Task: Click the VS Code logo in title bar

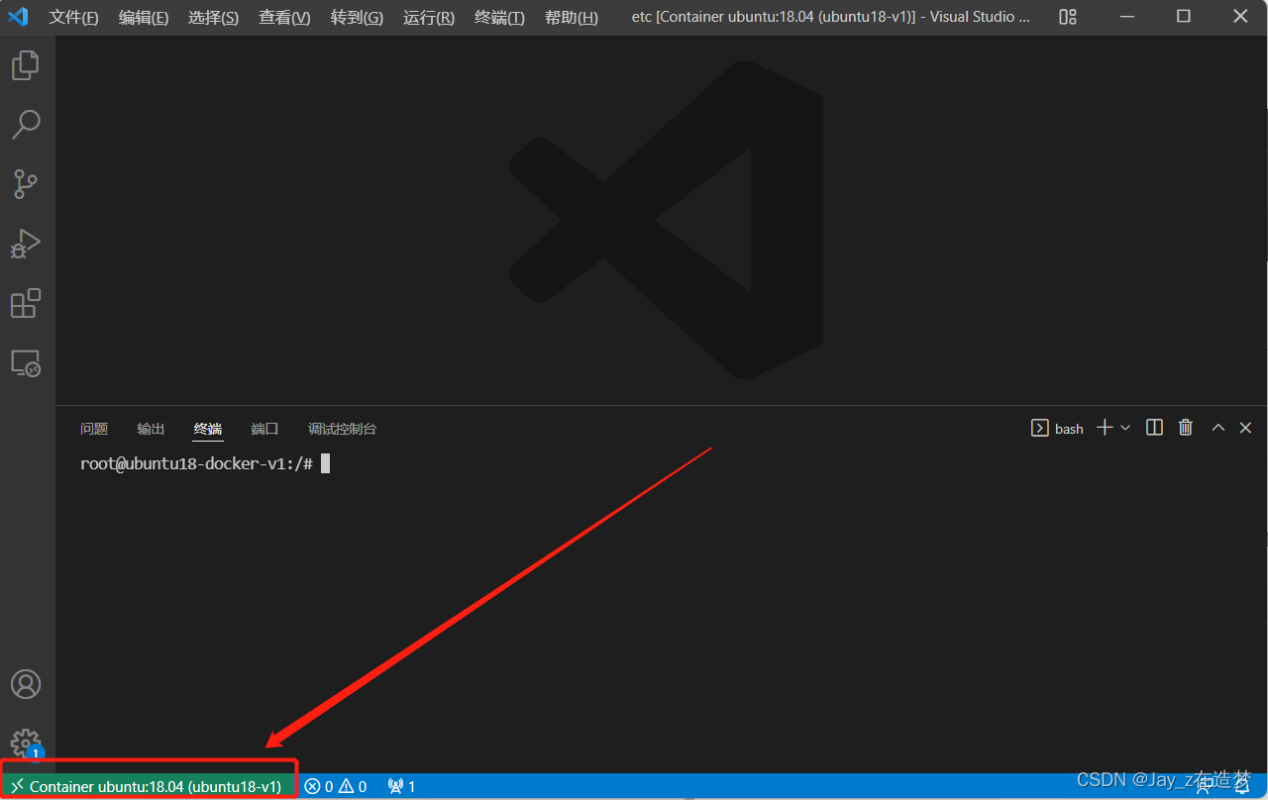Action: [19, 17]
